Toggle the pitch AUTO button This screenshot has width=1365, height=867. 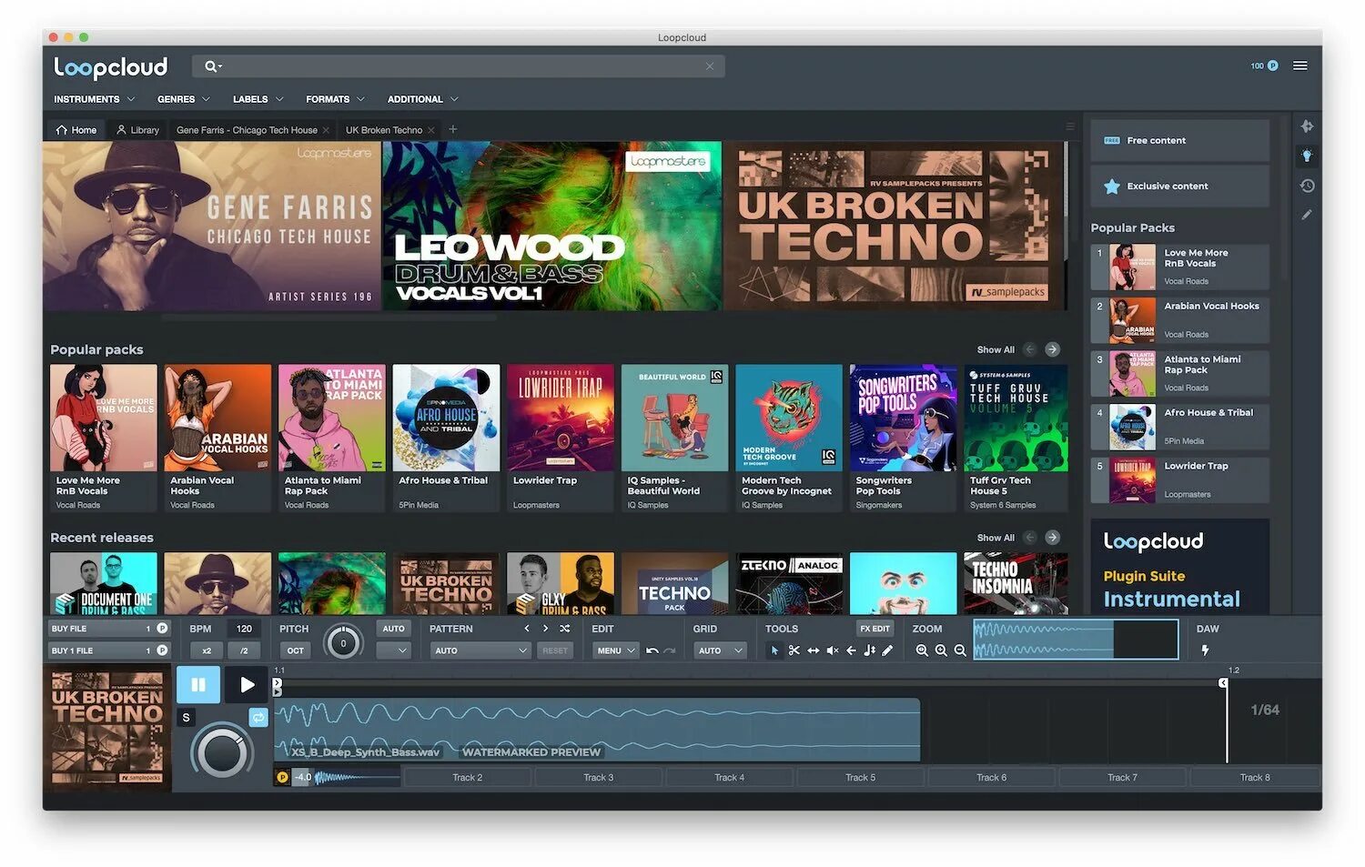393,629
